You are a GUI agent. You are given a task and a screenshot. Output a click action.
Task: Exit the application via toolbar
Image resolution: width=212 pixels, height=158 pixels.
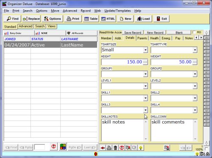point(162,19)
